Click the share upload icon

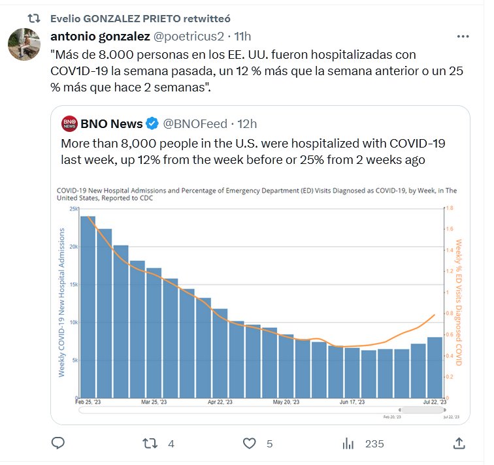pyautogui.click(x=458, y=443)
